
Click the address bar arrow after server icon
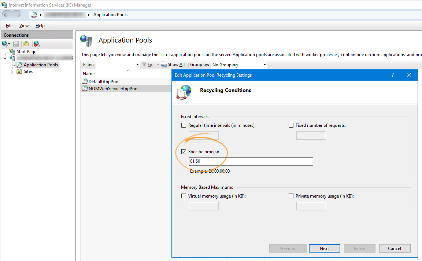(41, 15)
